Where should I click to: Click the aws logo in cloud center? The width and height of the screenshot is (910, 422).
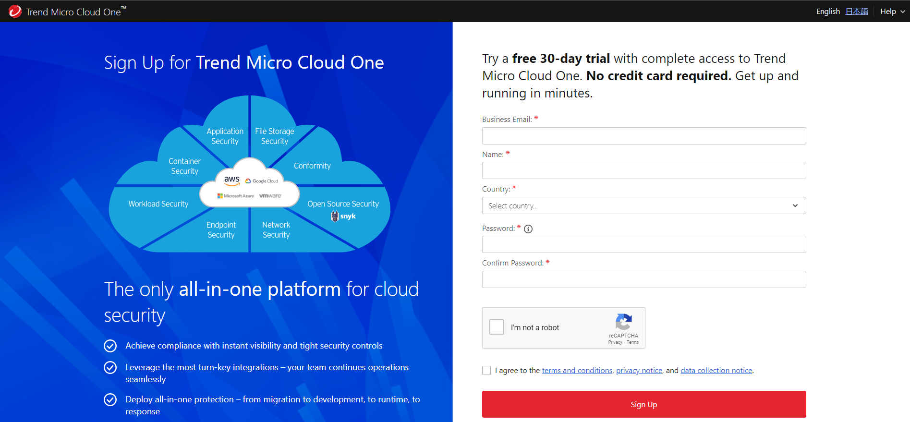coord(232,180)
